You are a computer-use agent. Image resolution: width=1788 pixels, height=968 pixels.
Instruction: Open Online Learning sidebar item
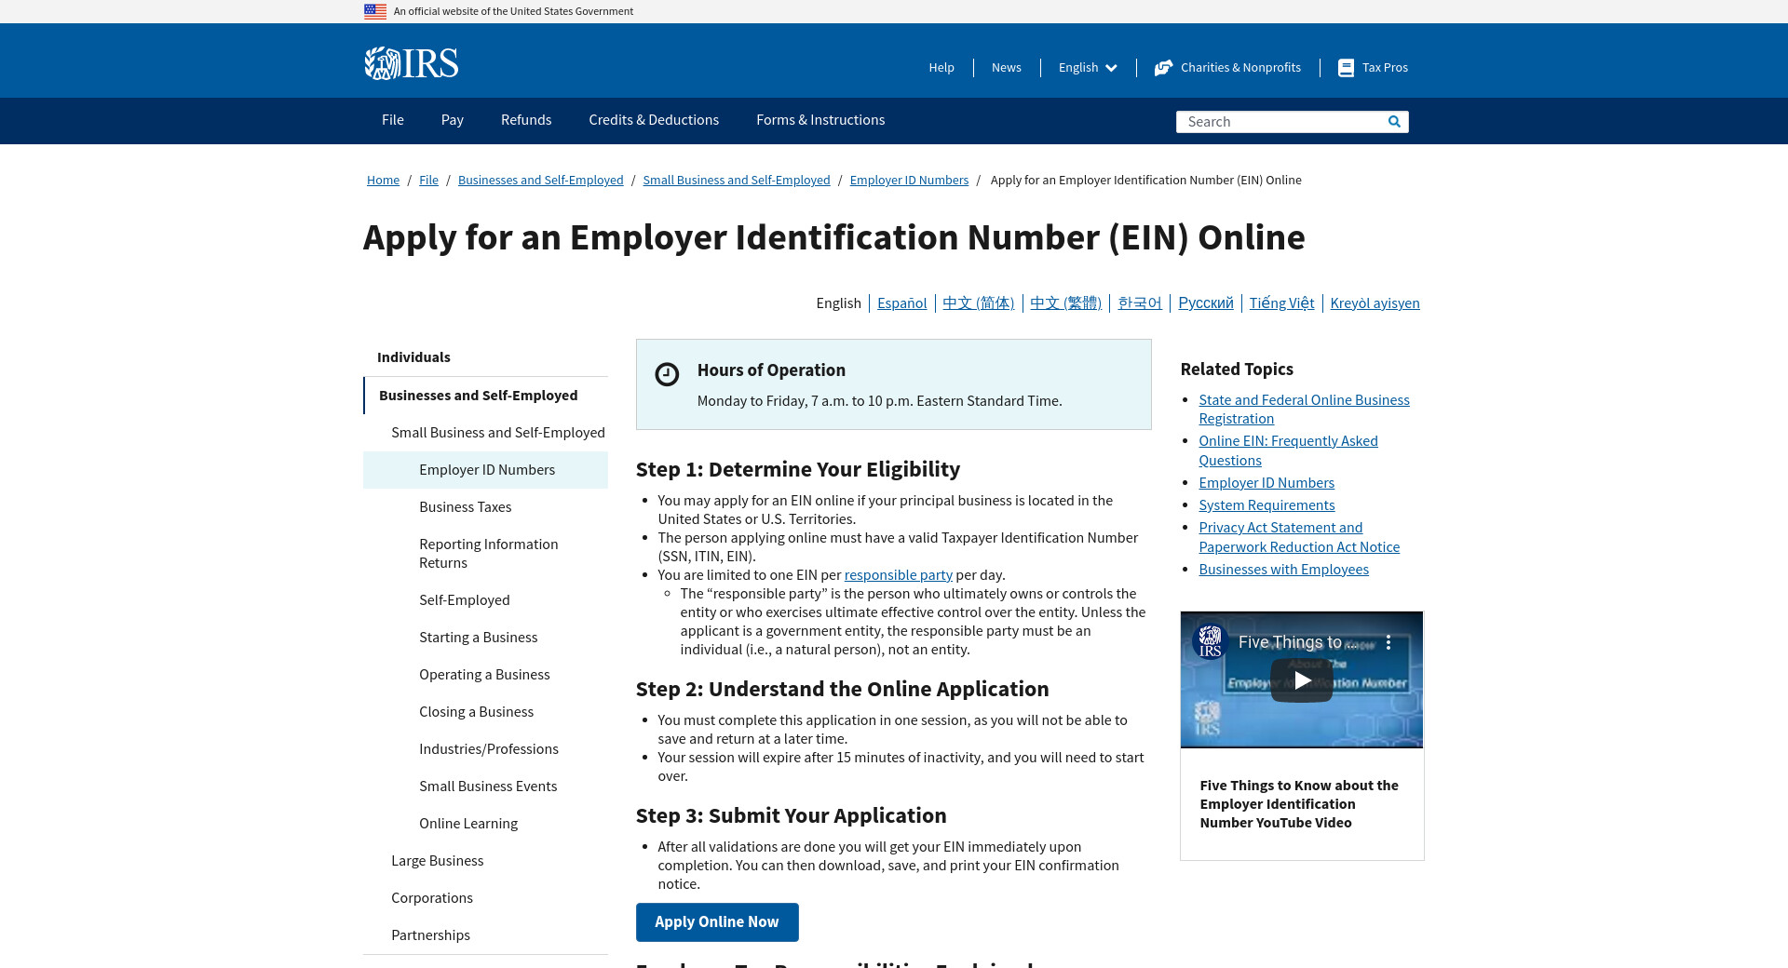pos(485,824)
